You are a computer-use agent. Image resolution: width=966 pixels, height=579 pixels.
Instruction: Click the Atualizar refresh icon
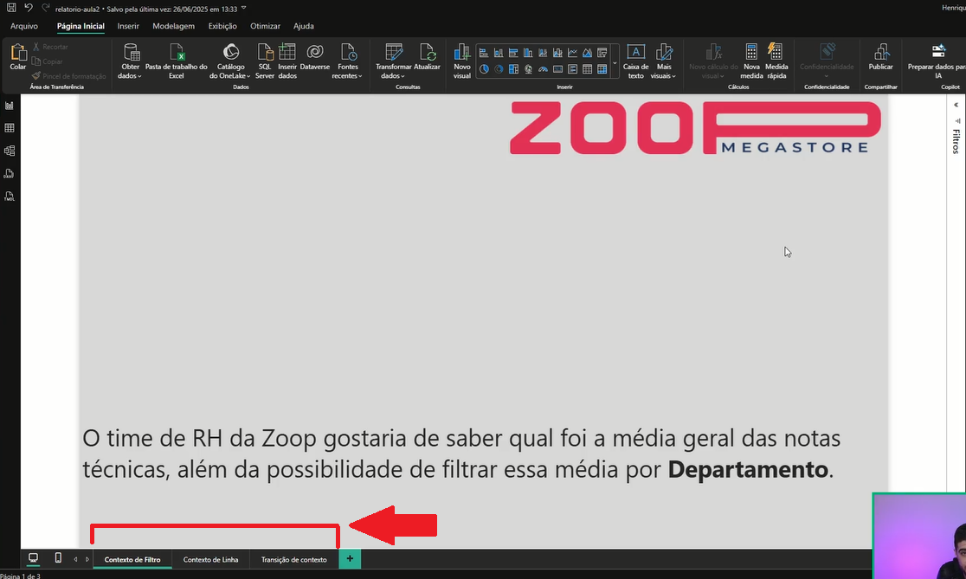[x=427, y=52]
